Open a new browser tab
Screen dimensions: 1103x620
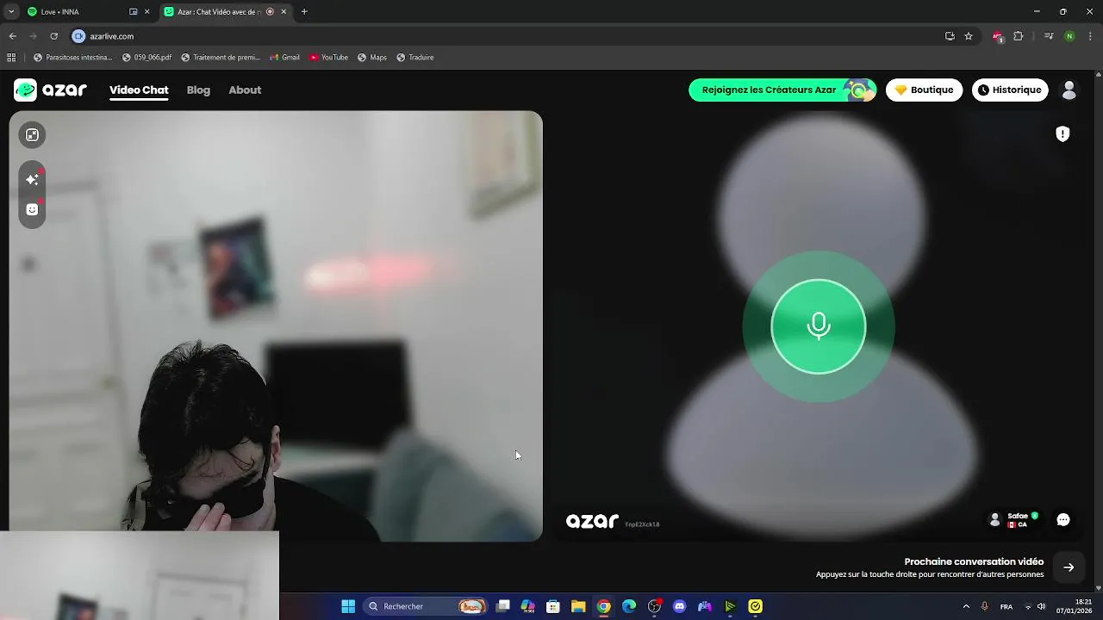click(304, 12)
